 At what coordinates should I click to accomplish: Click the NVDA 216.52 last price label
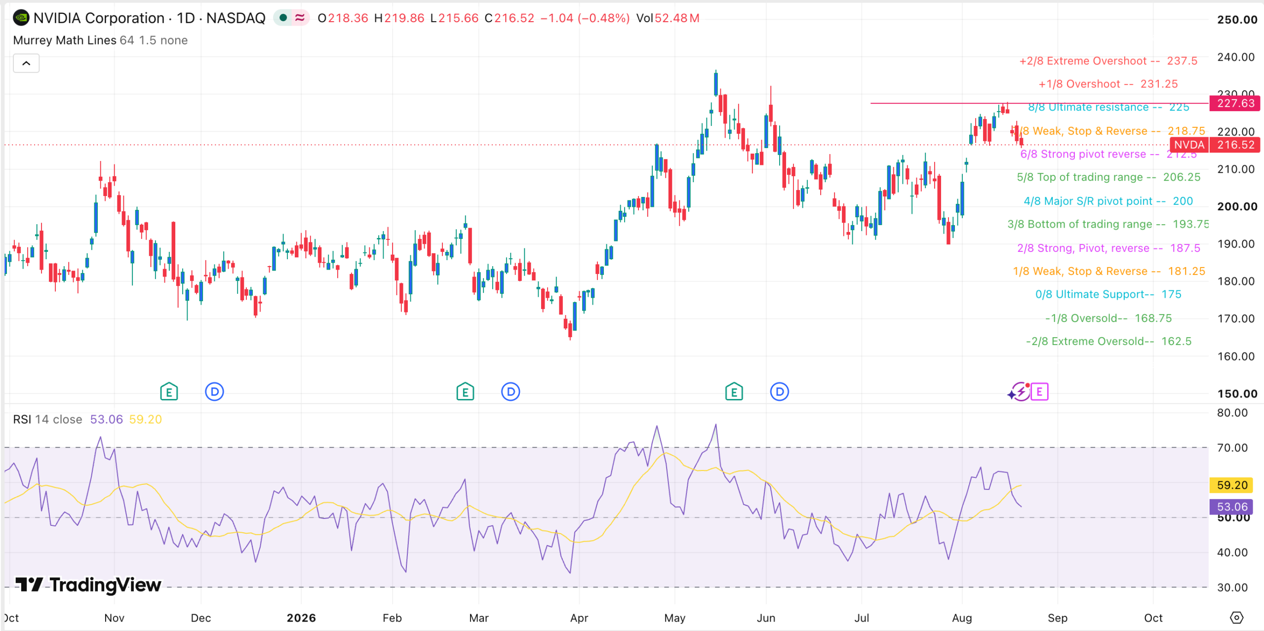pos(1215,145)
